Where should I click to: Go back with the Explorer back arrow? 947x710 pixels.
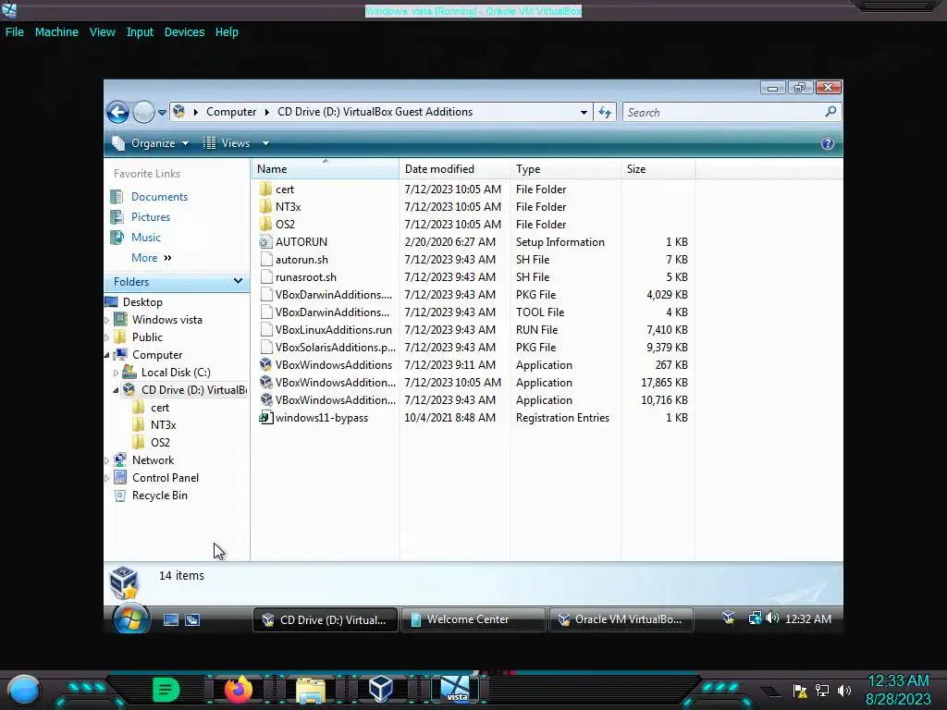pyautogui.click(x=117, y=112)
